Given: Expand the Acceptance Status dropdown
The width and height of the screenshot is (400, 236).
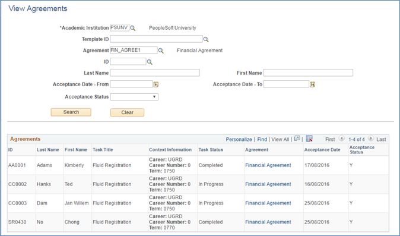Looking at the screenshot, I should point(134,97).
